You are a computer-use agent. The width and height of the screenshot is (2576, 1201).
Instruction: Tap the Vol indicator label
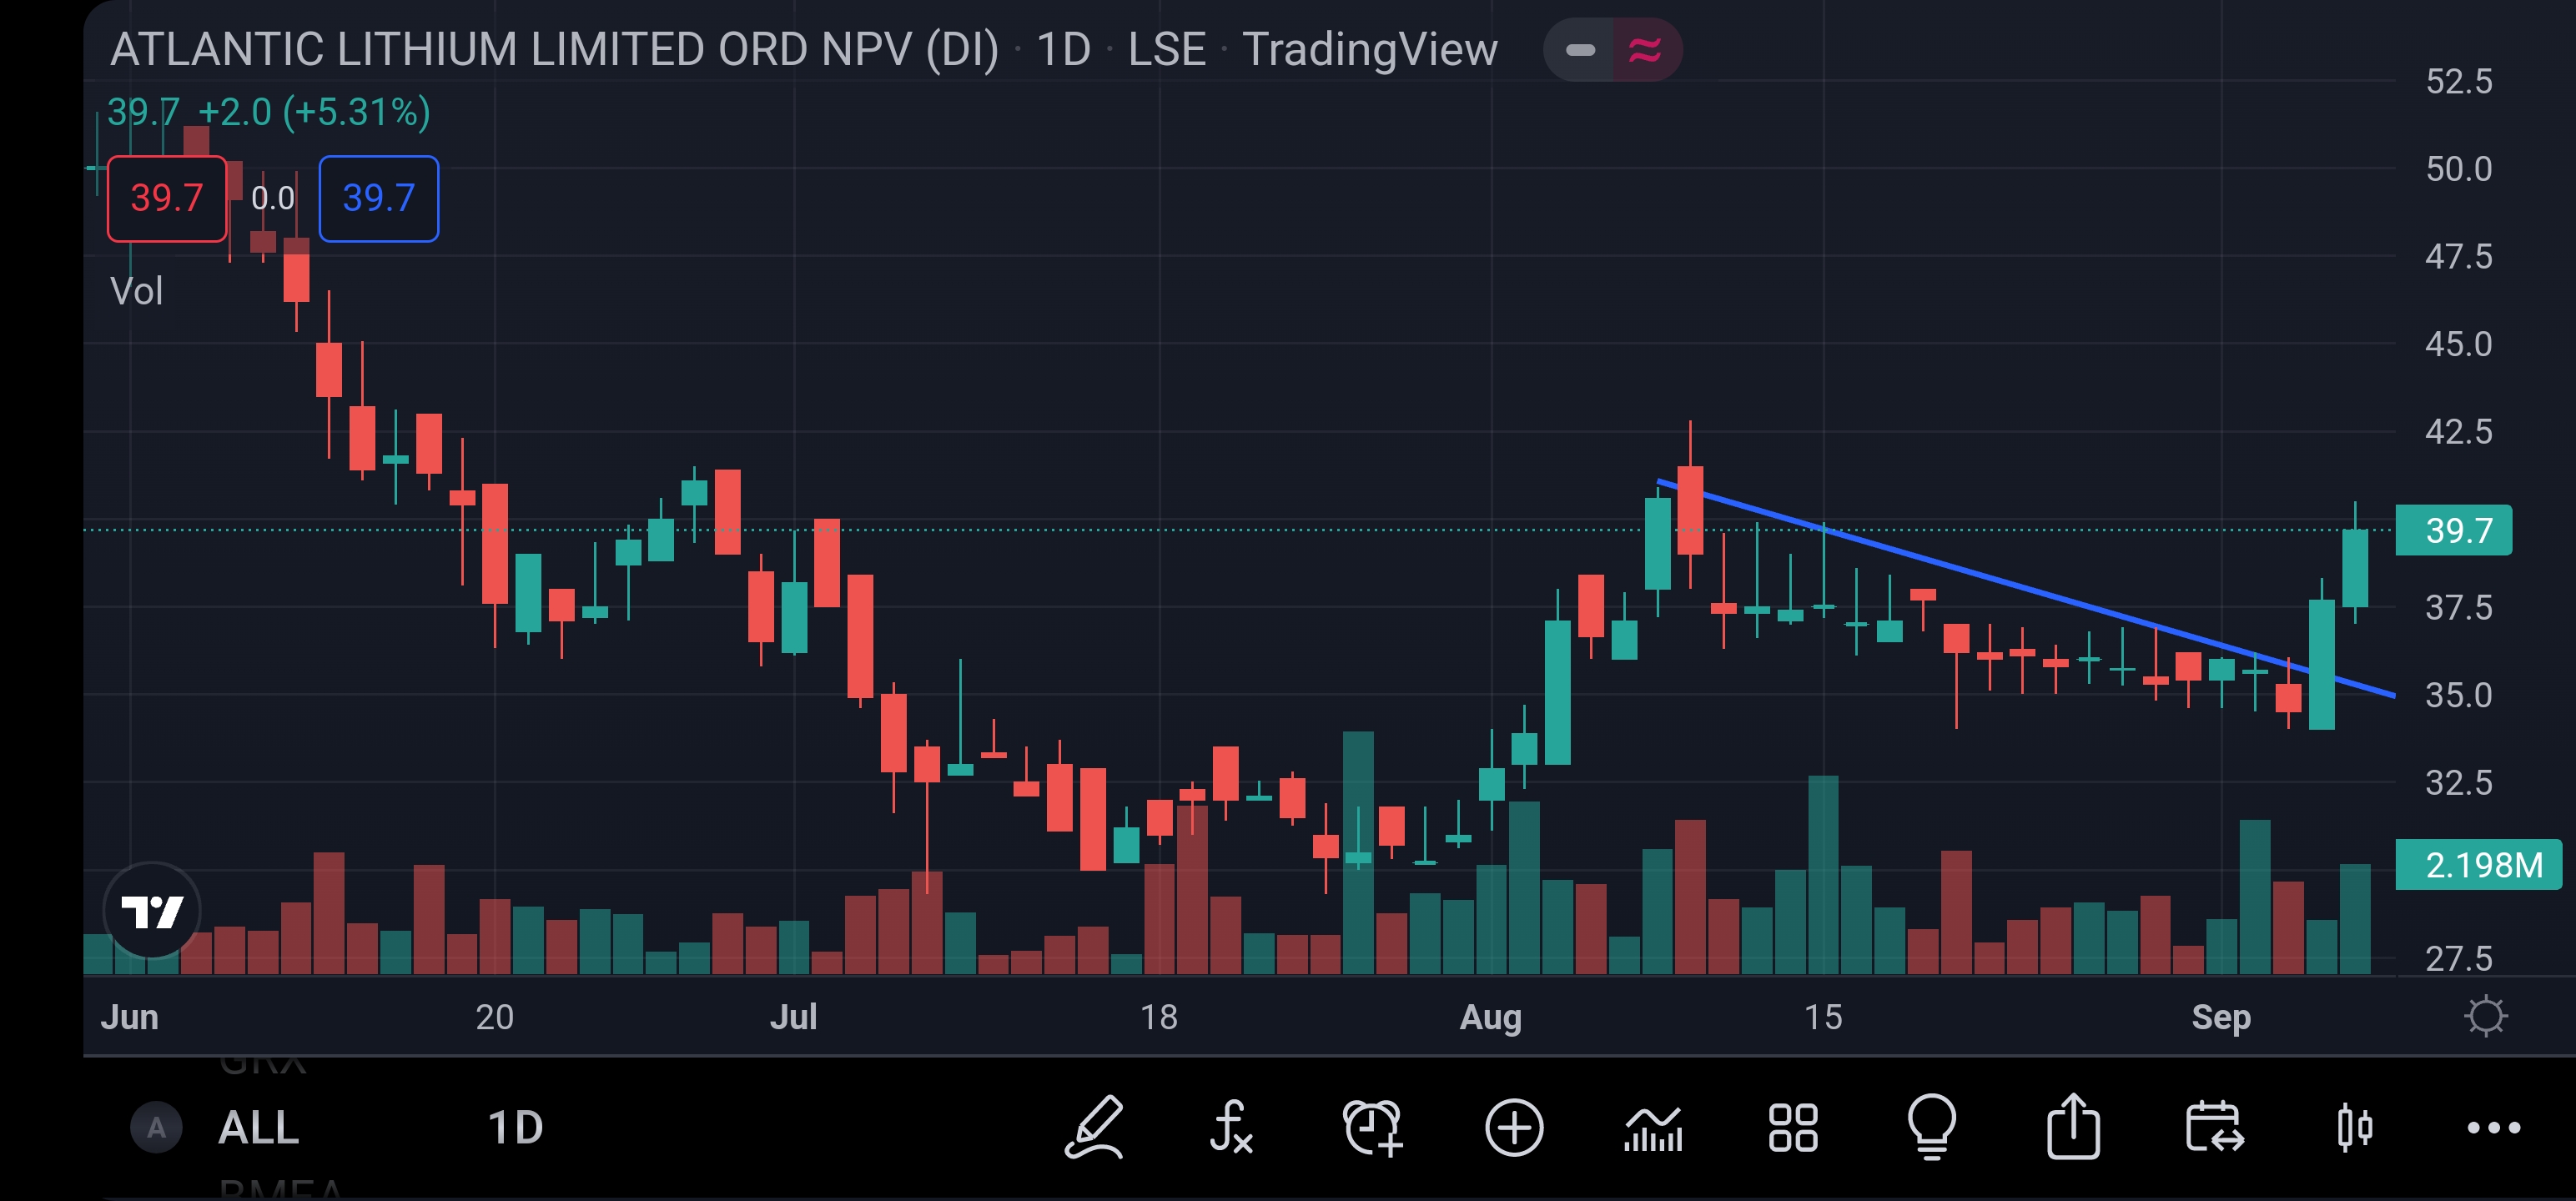[136, 291]
